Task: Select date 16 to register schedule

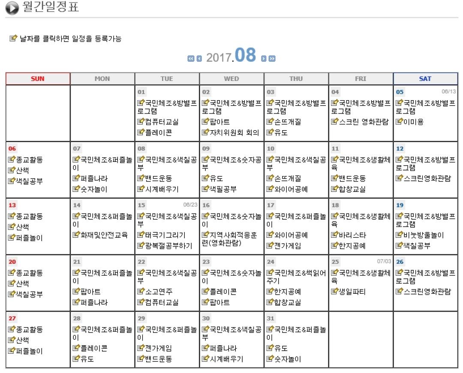Action: pos(206,205)
